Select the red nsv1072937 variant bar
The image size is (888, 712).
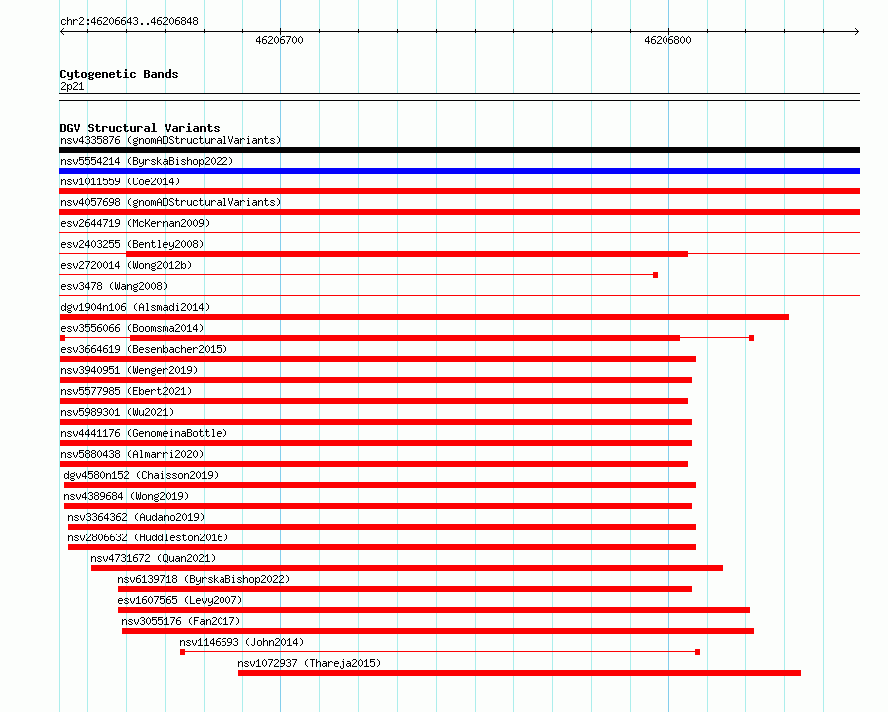519,673
